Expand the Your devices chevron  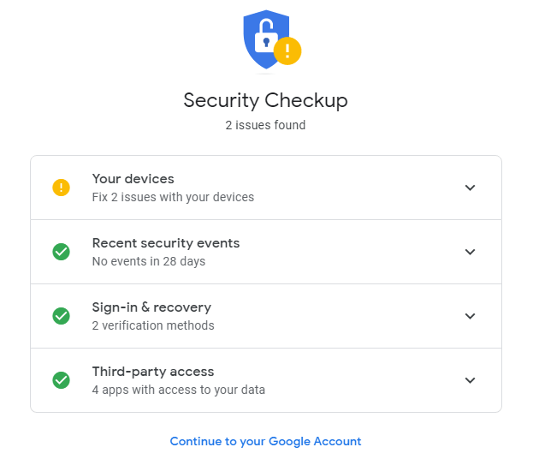click(470, 188)
